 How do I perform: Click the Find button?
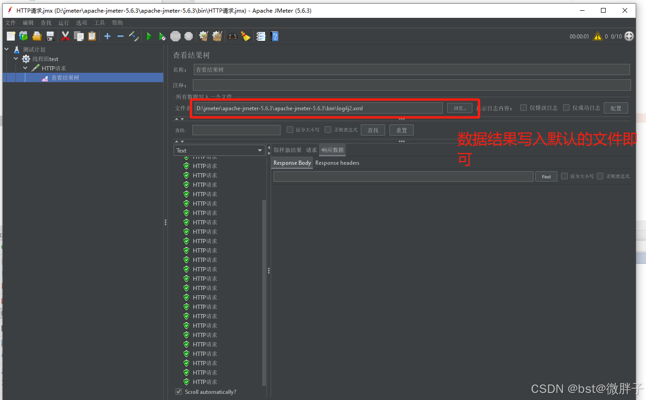pyautogui.click(x=546, y=177)
